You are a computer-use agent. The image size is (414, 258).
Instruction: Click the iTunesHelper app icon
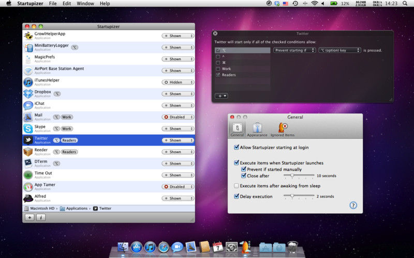[28, 82]
